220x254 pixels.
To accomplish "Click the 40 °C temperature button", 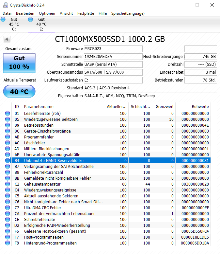I will click(19, 92).
